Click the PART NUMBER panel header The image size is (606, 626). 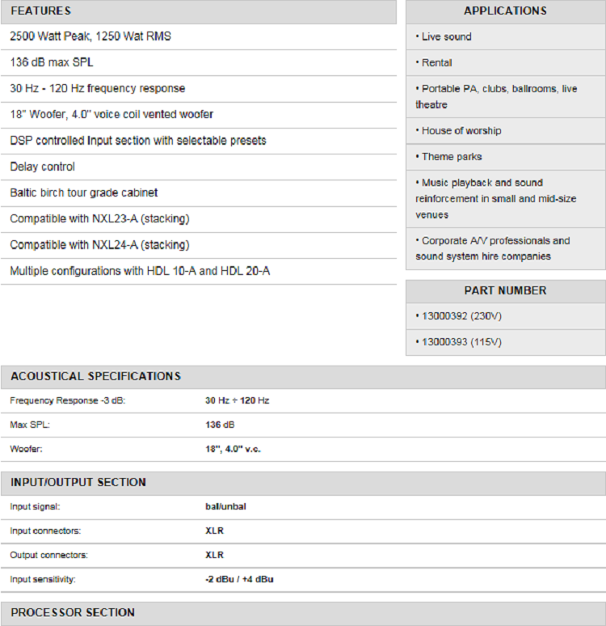505,290
